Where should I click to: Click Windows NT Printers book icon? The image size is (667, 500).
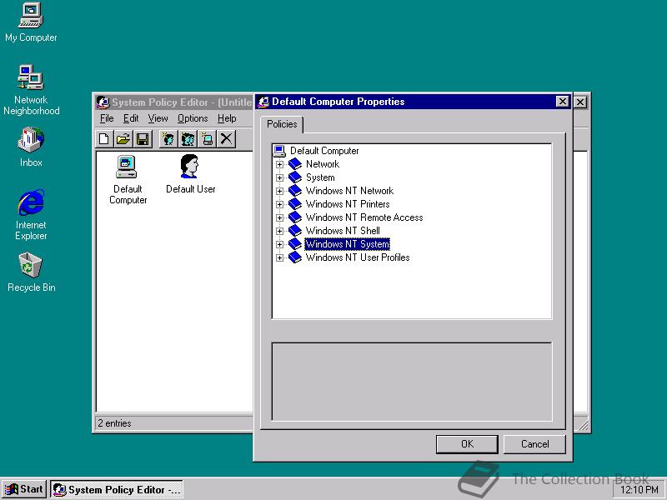[295, 204]
